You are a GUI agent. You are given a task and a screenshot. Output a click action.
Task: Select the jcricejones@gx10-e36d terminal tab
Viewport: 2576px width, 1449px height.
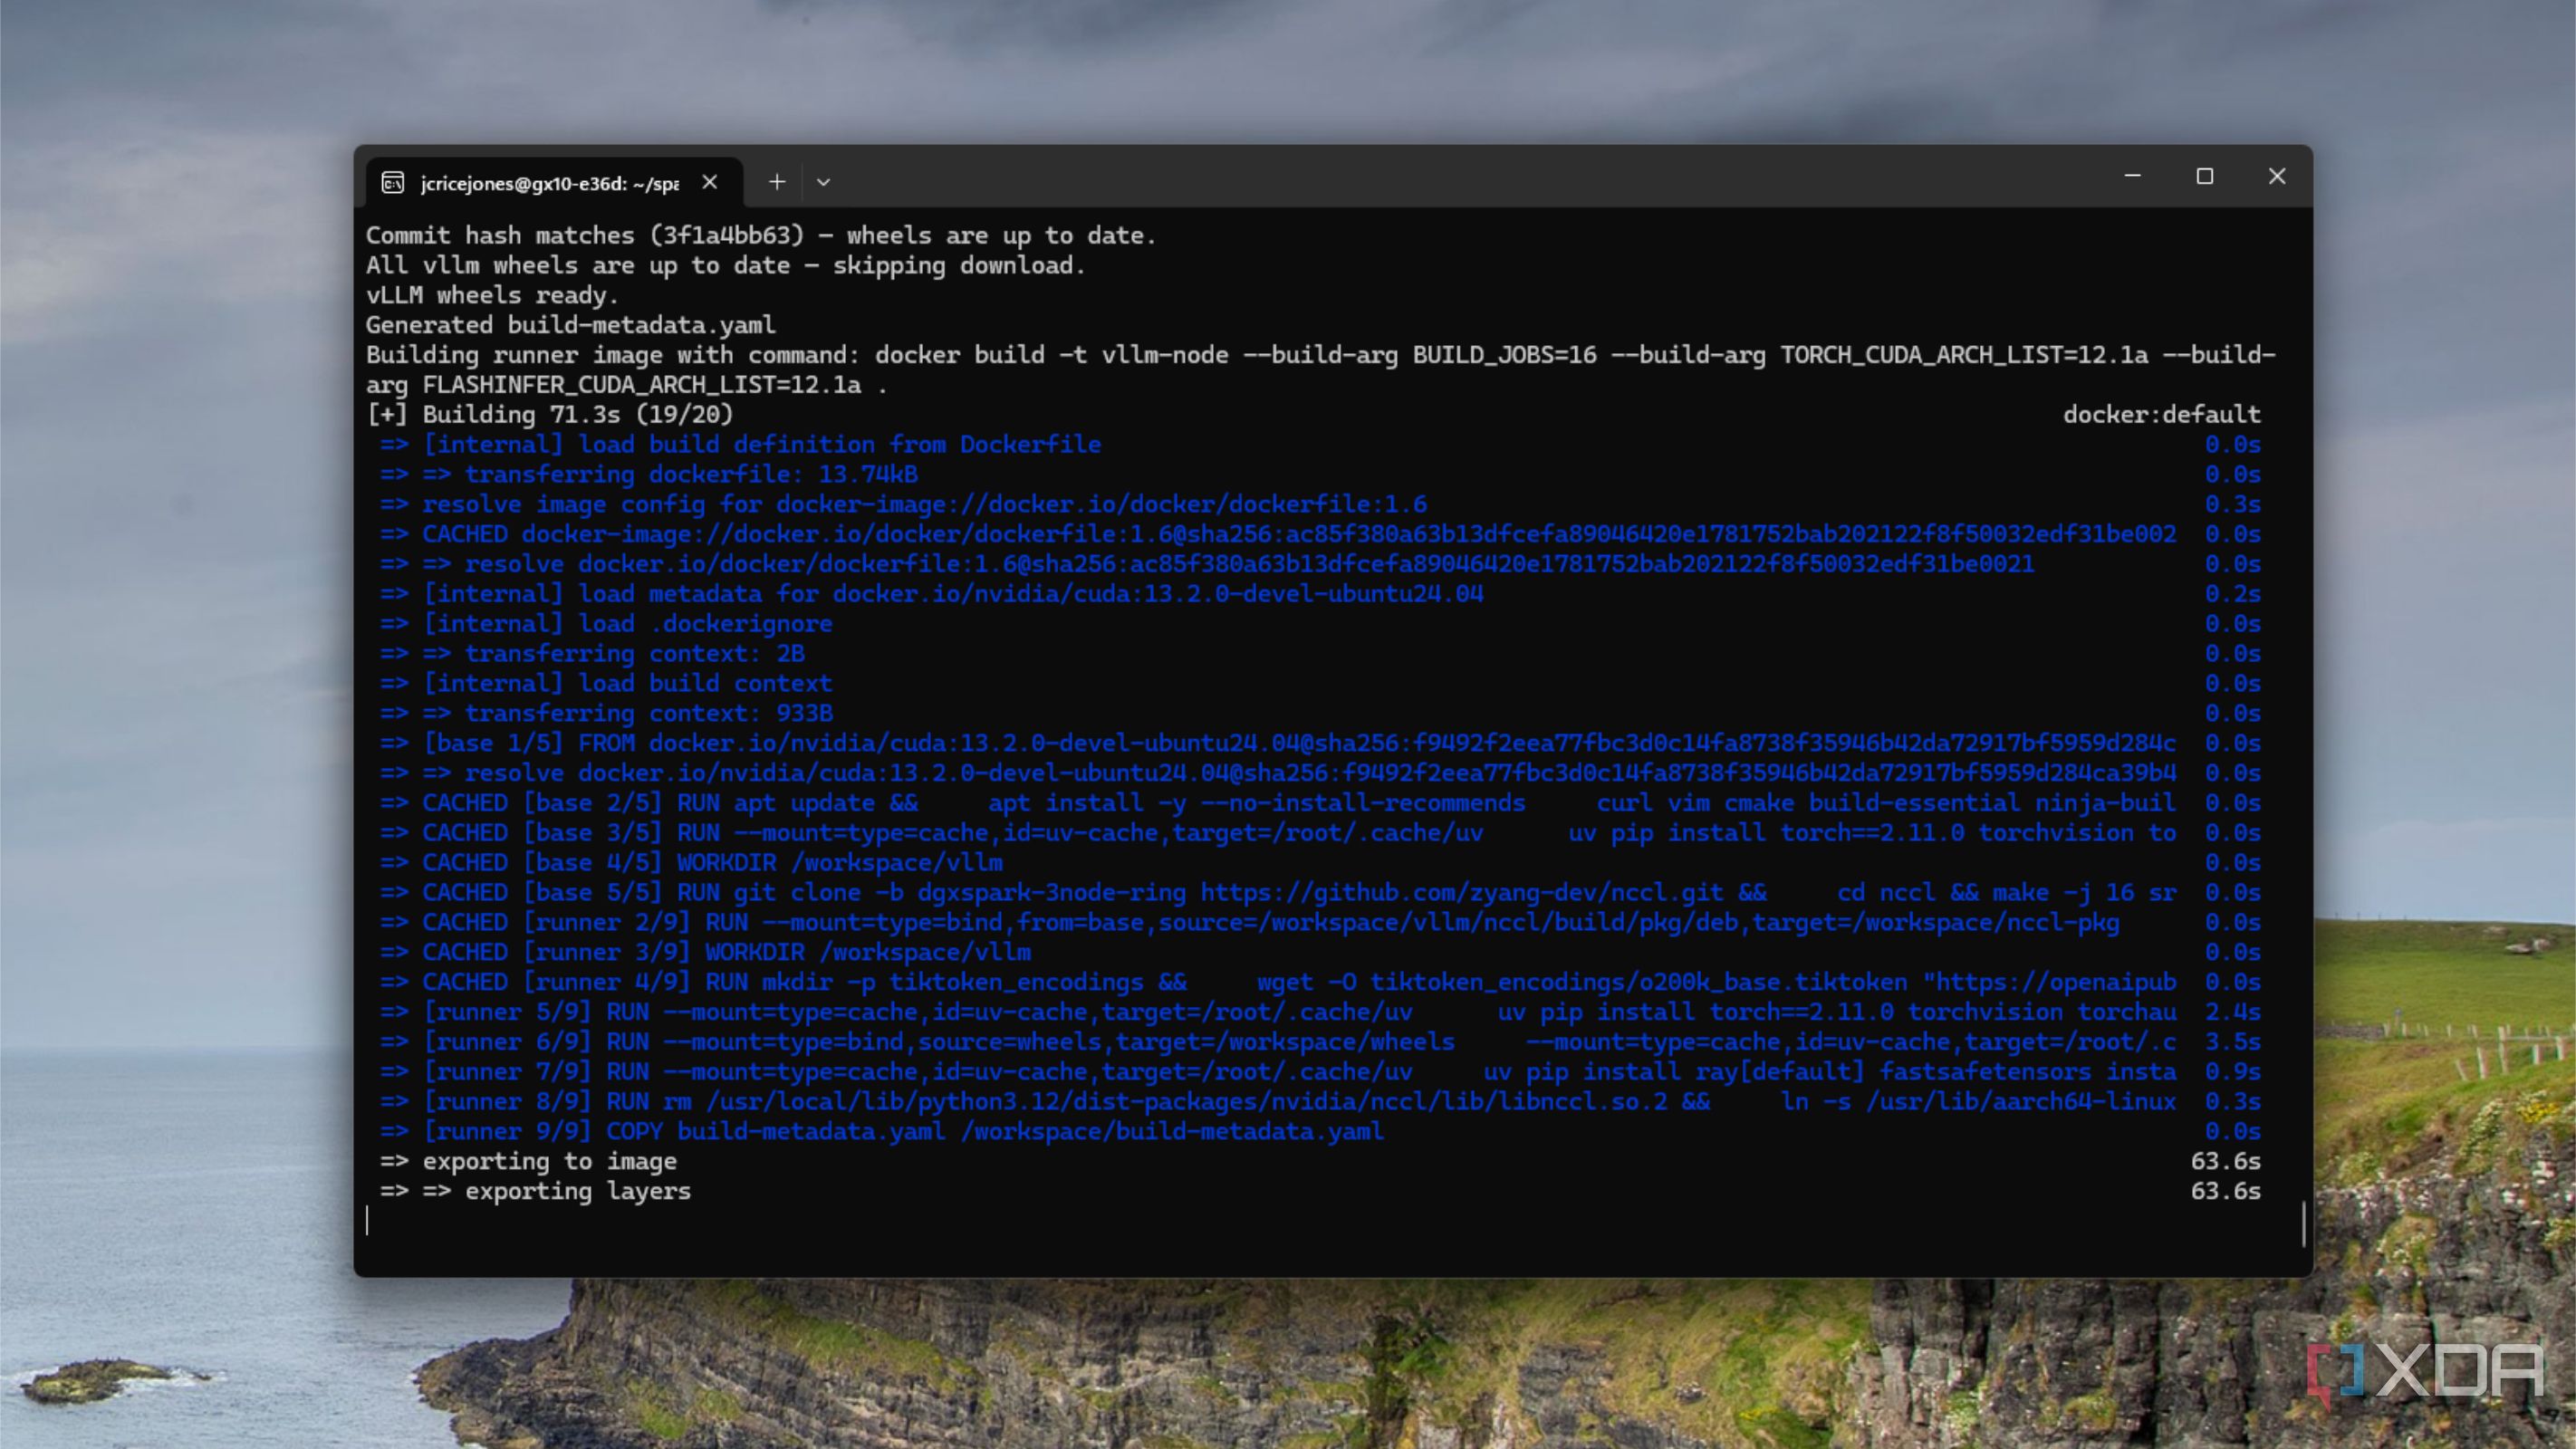click(554, 182)
